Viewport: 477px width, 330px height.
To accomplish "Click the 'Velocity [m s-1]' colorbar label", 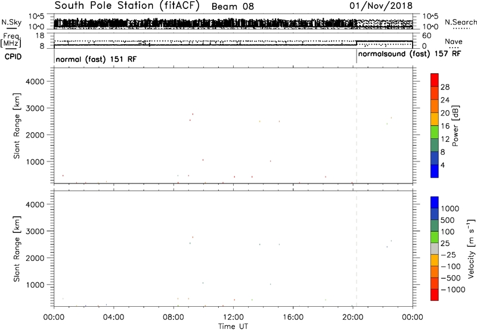I will 471,248.
